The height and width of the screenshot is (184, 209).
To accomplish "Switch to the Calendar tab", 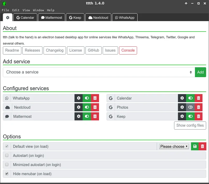I will pyautogui.click(x=25, y=17).
